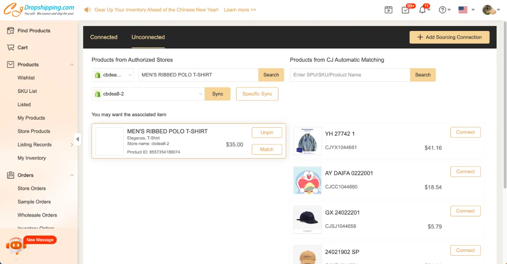Image resolution: width=507 pixels, height=264 pixels.
Task: Select the Unconnected tab
Action: [x=148, y=37]
